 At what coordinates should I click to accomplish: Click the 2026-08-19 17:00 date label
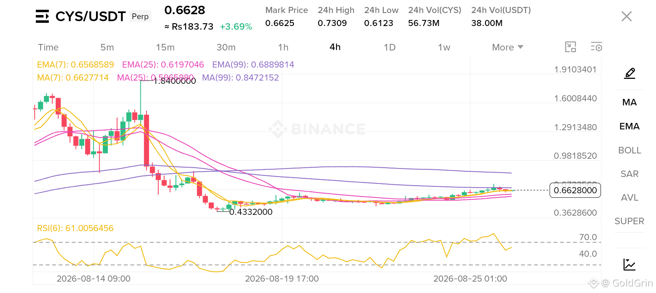point(282,279)
